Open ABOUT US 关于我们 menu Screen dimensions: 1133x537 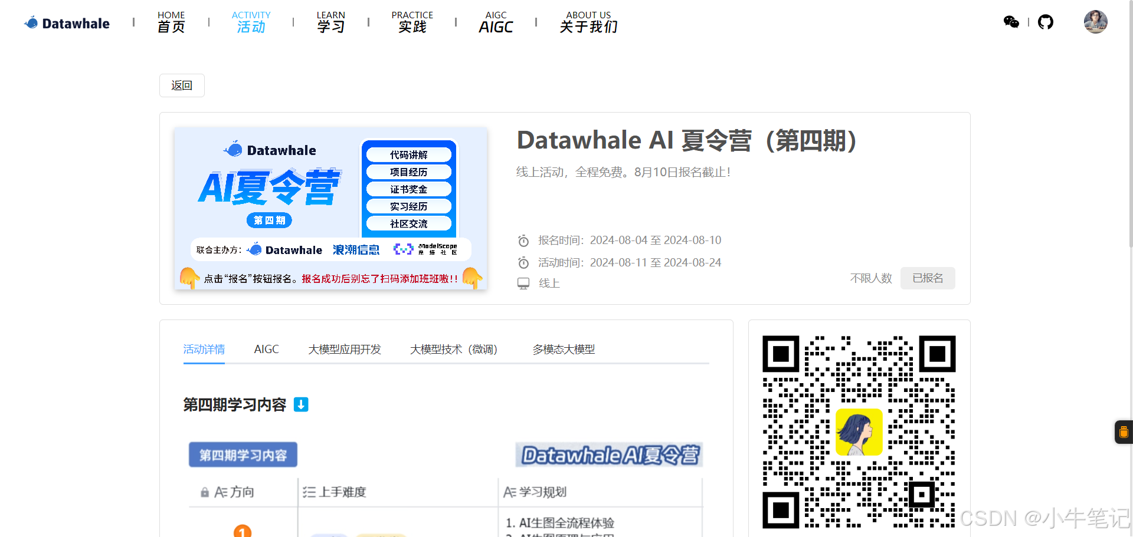click(589, 22)
